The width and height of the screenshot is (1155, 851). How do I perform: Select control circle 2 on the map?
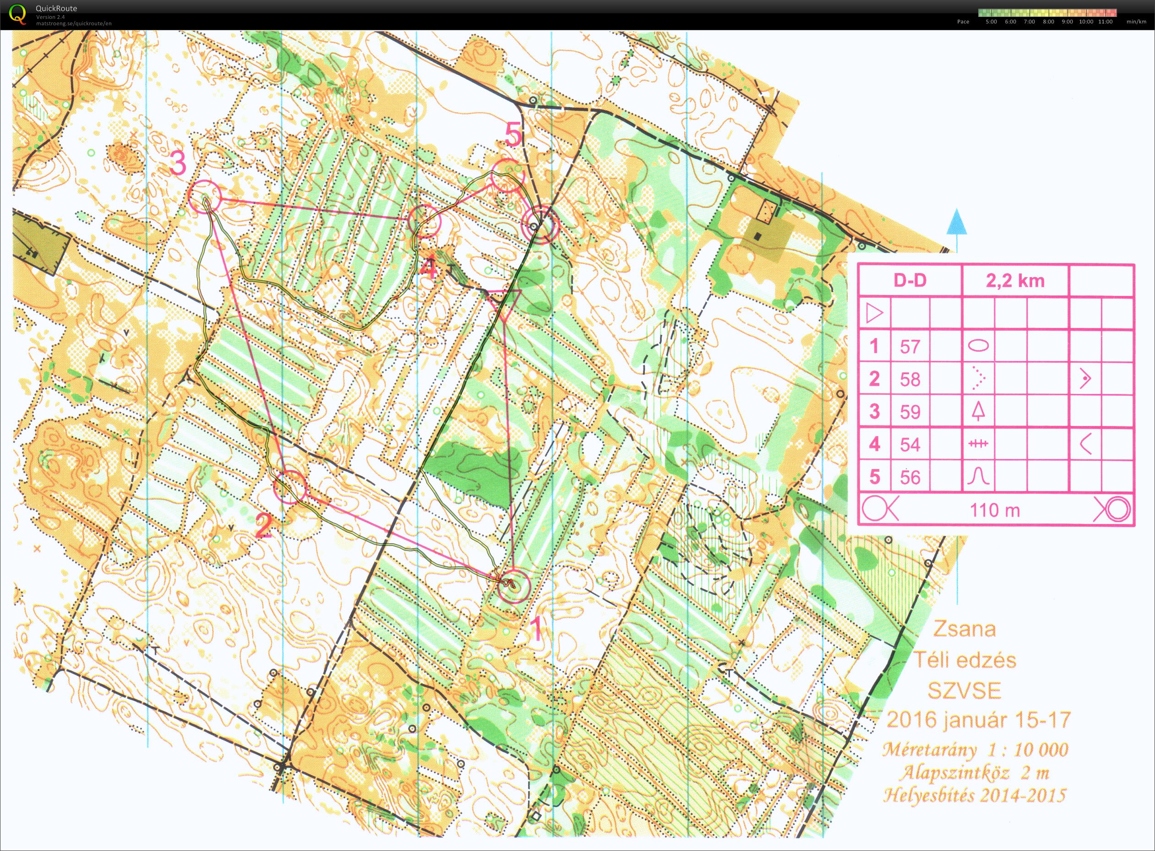tap(290, 487)
